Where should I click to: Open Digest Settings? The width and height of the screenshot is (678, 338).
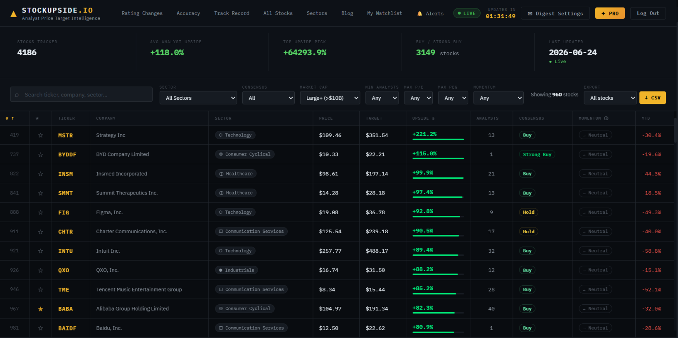click(x=555, y=13)
